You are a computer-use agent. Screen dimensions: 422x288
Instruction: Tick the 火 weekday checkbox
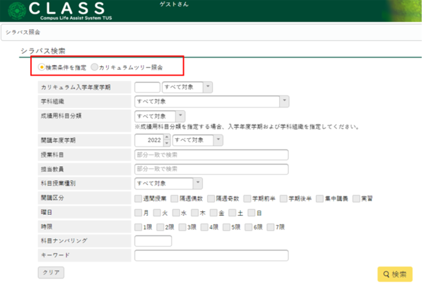(x=157, y=213)
